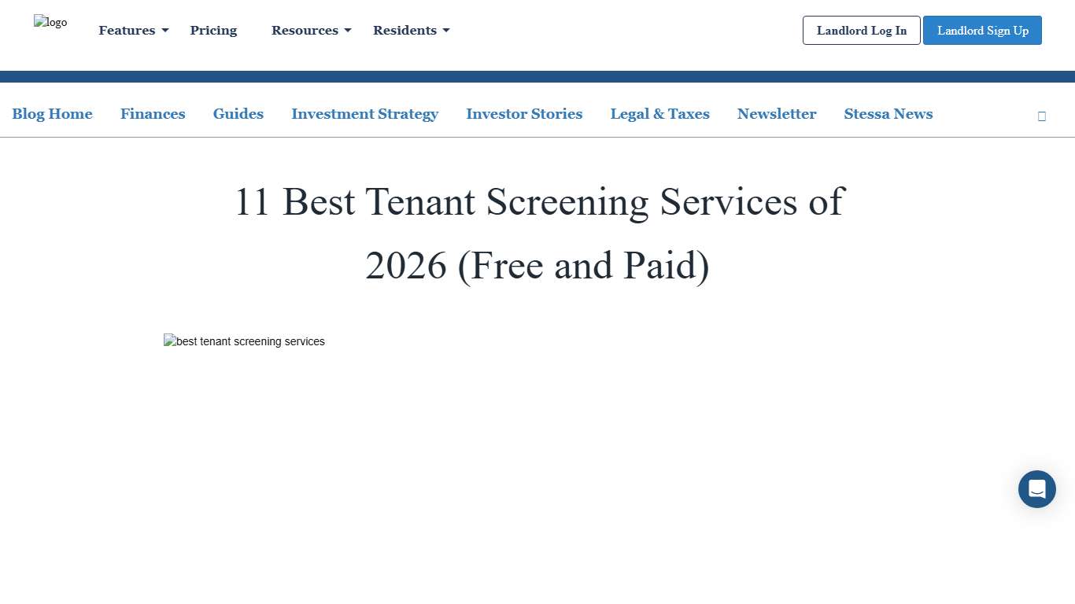
Task: Open the Finances blog category
Action: (153, 114)
